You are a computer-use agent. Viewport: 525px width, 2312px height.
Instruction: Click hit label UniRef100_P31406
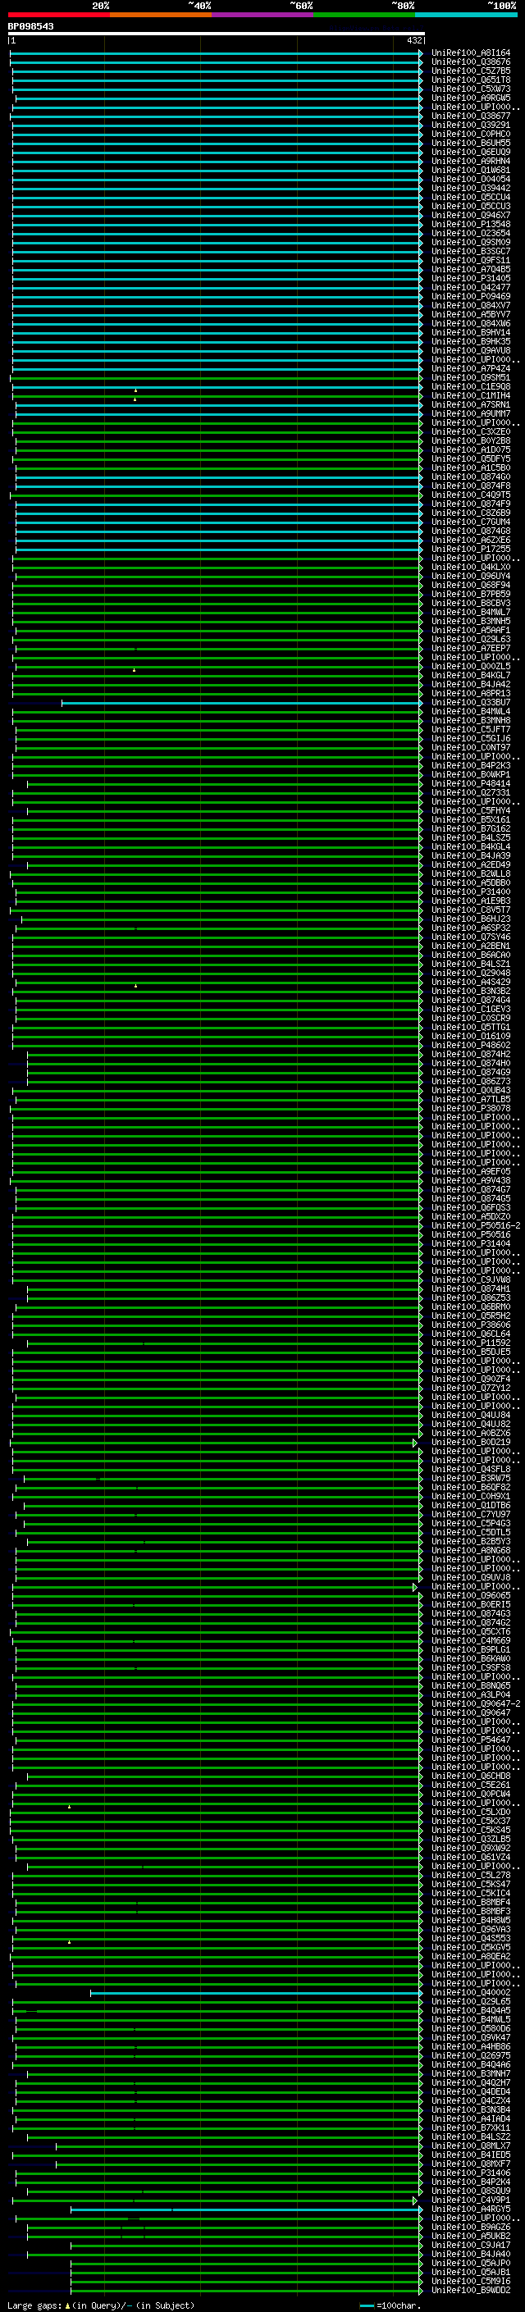click(470, 2173)
